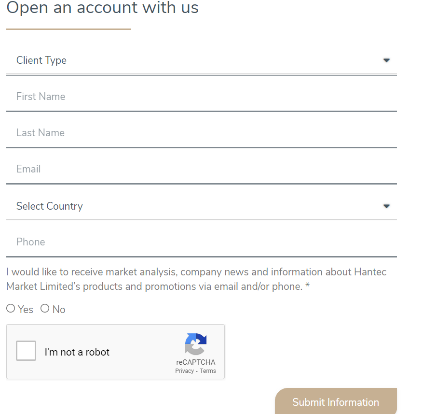Open the Client Type dropdown
This screenshot has height=414, width=423.
pos(202,60)
